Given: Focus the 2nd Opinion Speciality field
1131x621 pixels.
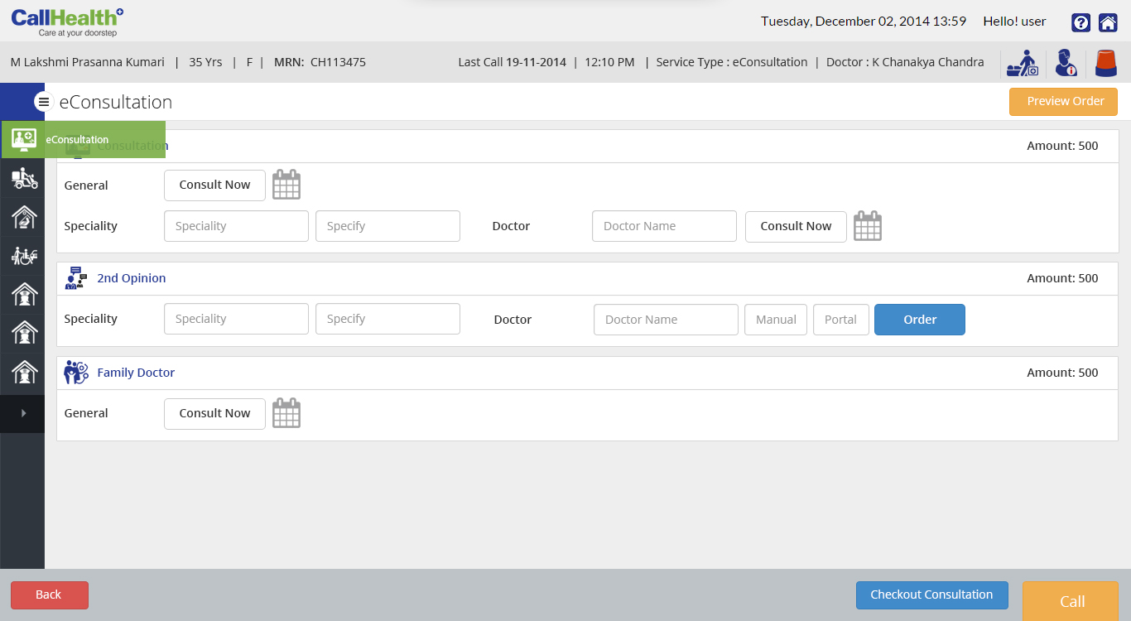Looking at the screenshot, I should point(236,319).
